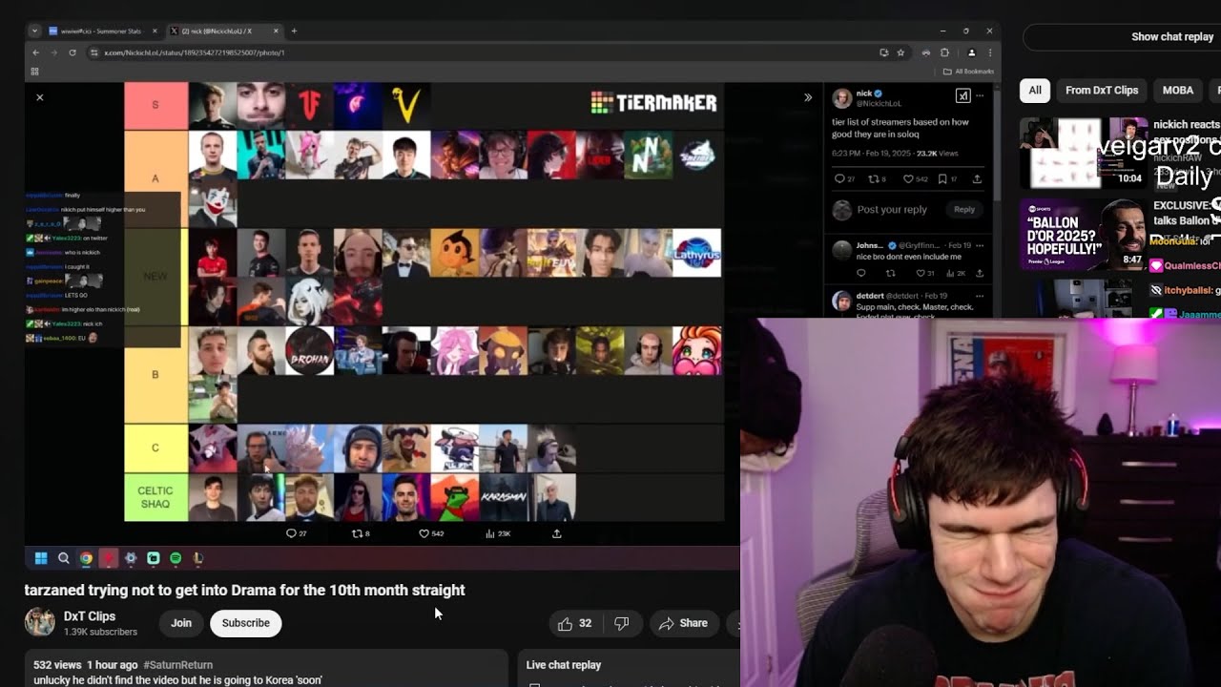Click the retweet icon below the tier list
Image resolution: width=1221 pixels, height=687 pixels.
coord(357,533)
